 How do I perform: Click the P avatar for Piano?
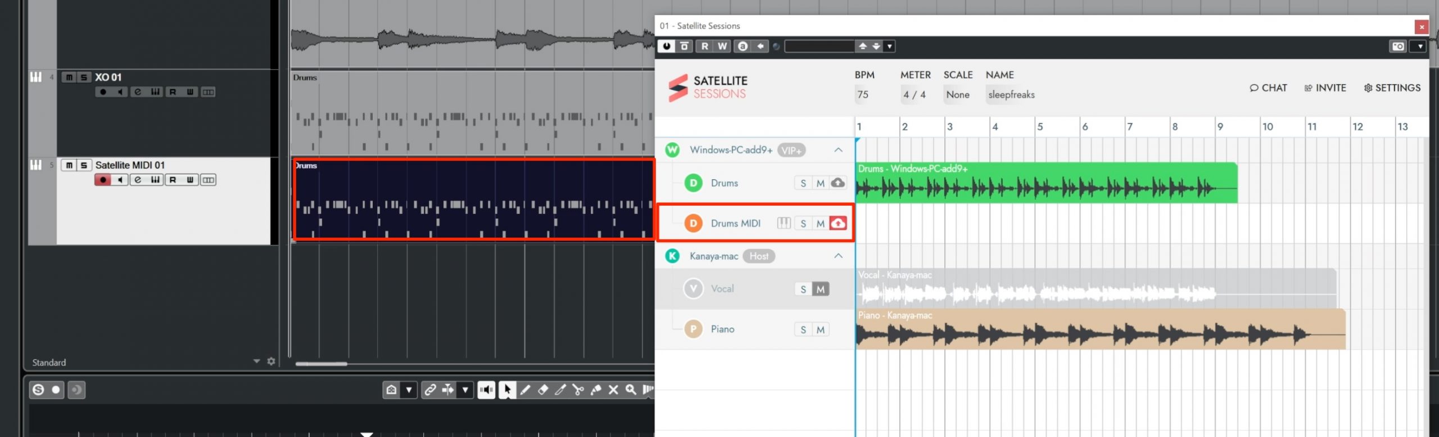(693, 329)
